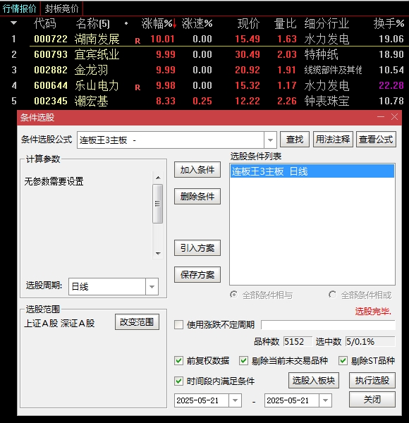Image resolution: width=409 pixels, height=423 pixels.
Task: Select the 行情报价 tab
Action: click(20, 8)
